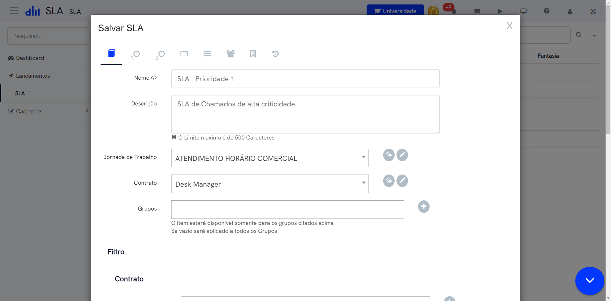Open the form layout tab icon
Viewport: 611px width, 301px height.
click(x=184, y=54)
